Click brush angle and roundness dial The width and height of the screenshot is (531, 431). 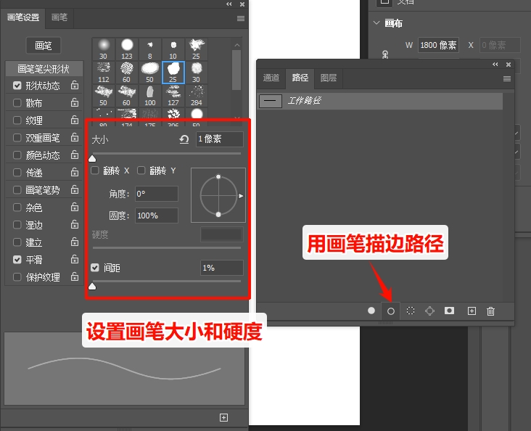click(218, 195)
